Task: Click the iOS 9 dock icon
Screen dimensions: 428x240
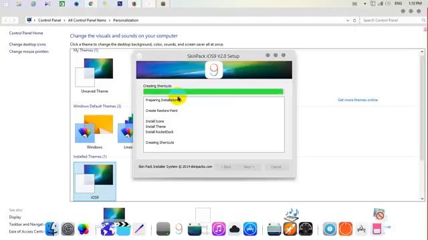Action: [179, 229]
